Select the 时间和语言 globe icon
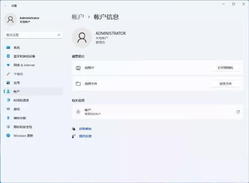 [x=8, y=100]
